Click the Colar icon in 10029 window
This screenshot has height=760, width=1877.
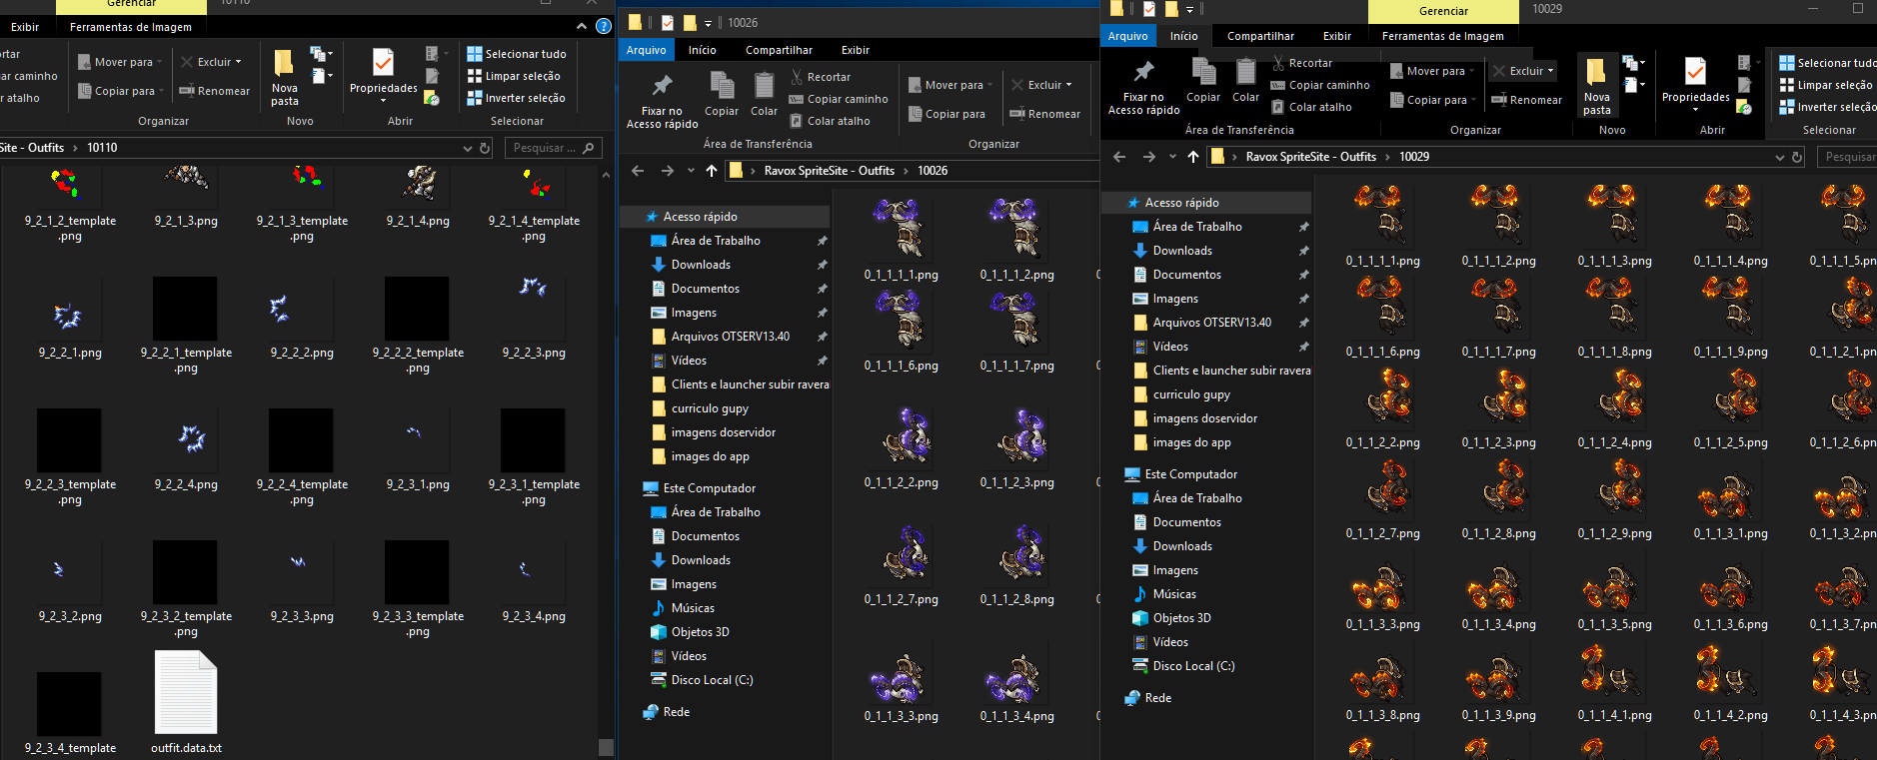click(1245, 81)
